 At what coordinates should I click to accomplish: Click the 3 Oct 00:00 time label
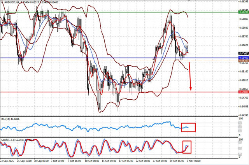click(x=58, y=161)
